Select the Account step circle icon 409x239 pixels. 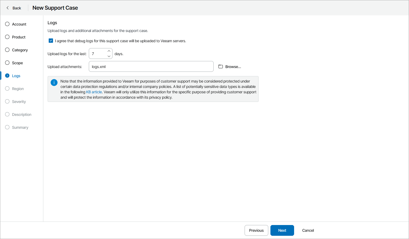pos(7,24)
